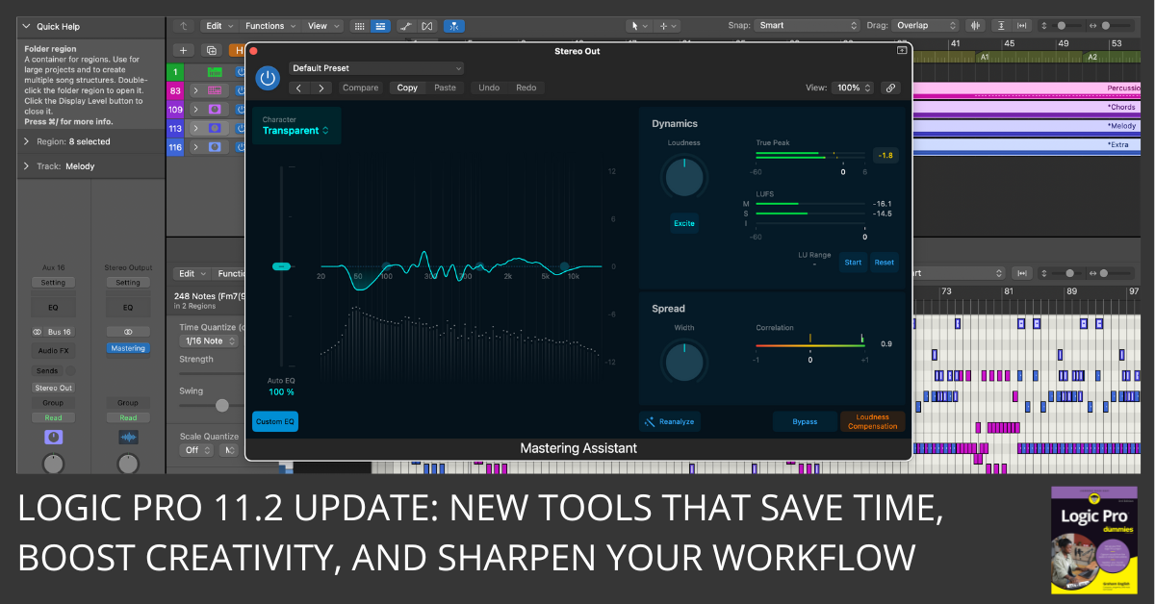The height and width of the screenshot is (604, 1155).
Task: Open the Functions menu
Action: pos(270,26)
